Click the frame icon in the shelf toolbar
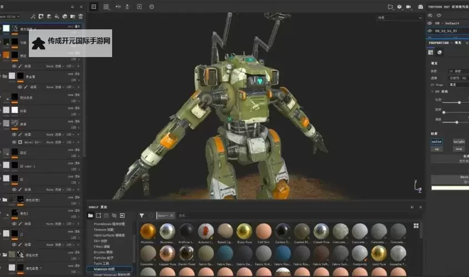469x277 pixels. 98,216
